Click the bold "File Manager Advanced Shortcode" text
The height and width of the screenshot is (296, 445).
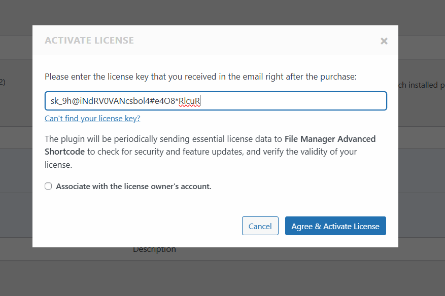330,139
